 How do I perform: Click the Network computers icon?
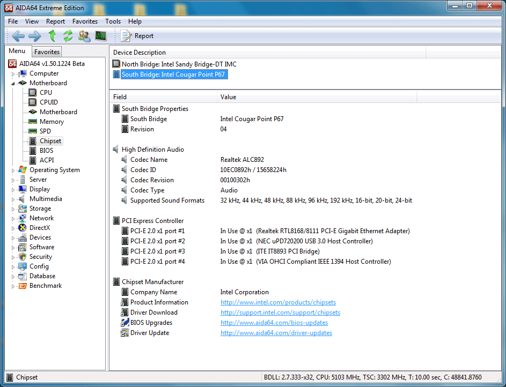[x=23, y=218]
